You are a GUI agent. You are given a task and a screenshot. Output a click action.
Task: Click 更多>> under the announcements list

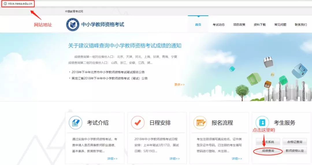point(179,84)
